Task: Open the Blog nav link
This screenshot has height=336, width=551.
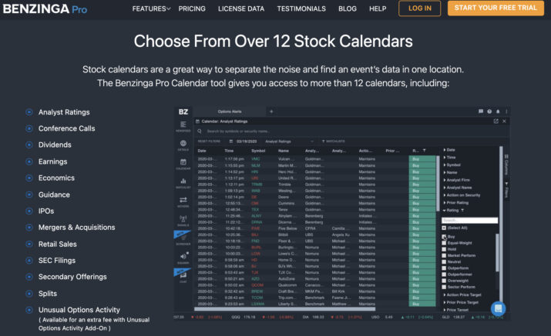Action: click(x=348, y=8)
